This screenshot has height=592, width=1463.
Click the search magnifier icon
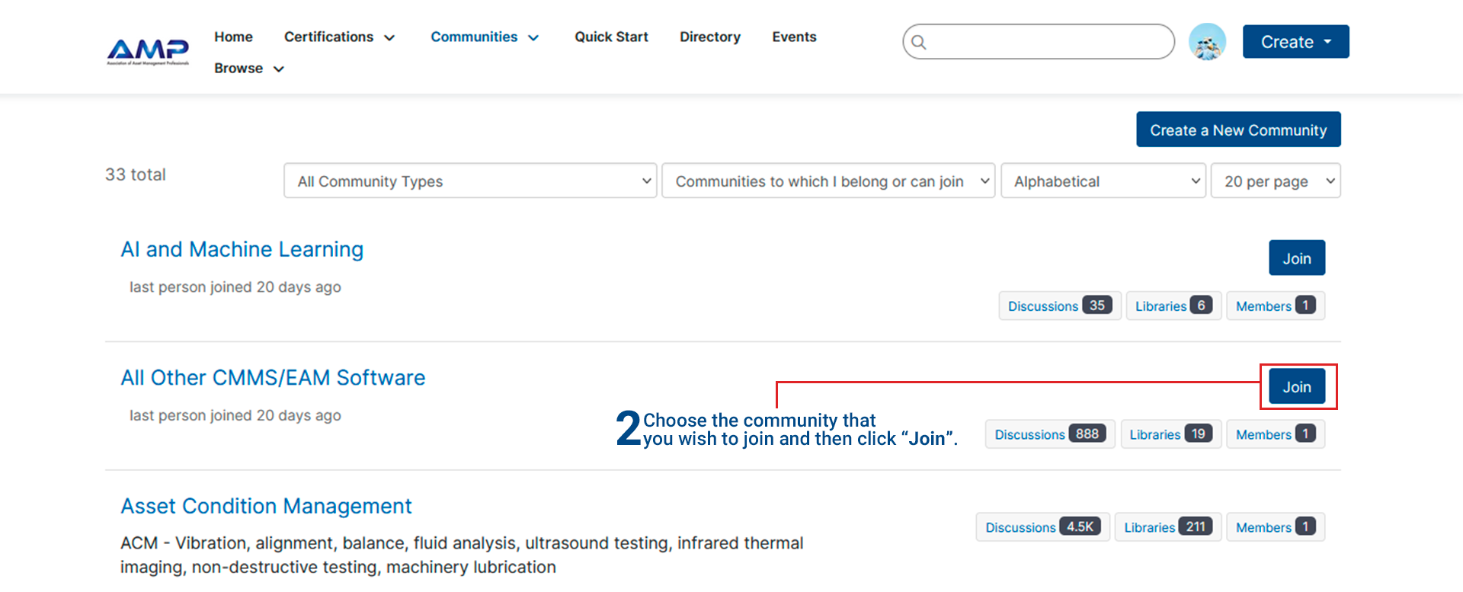click(919, 42)
